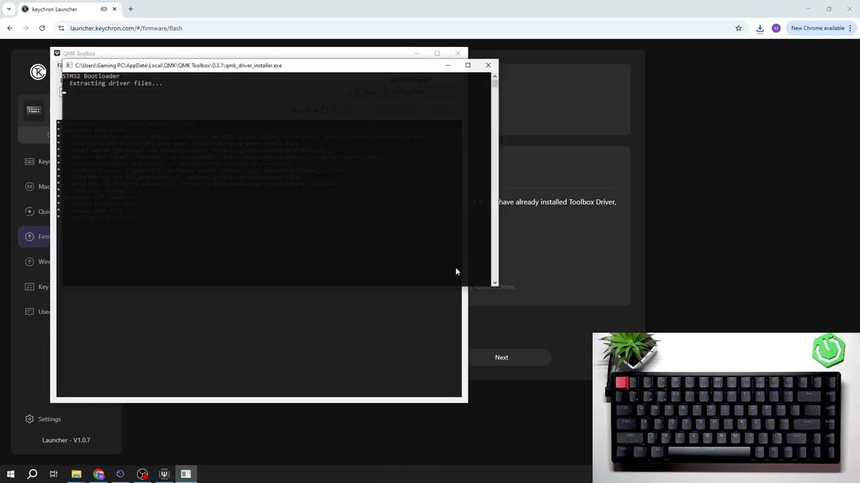
Task: Switch to OBS Studio on the taskbar
Action: (x=142, y=474)
